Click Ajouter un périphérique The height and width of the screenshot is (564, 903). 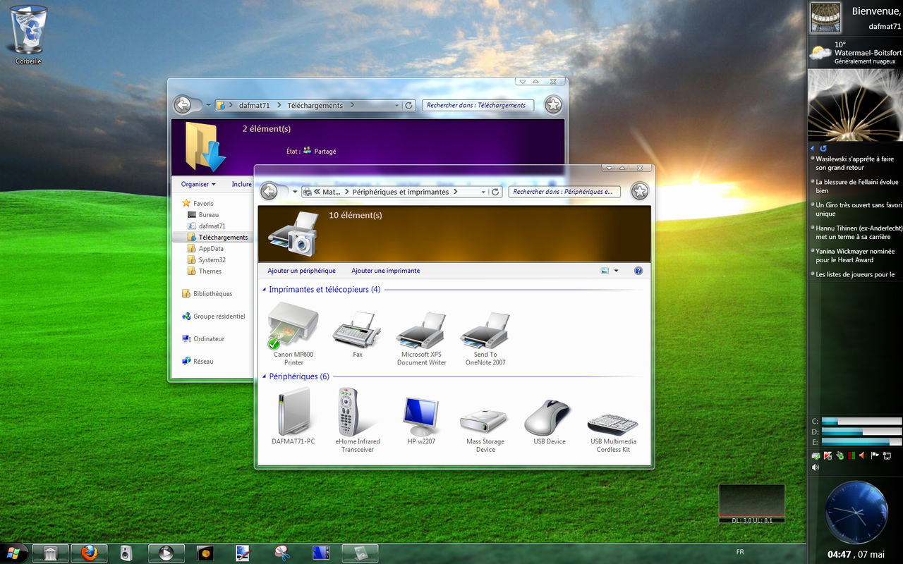pyautogui.click(x=301, y=271)
